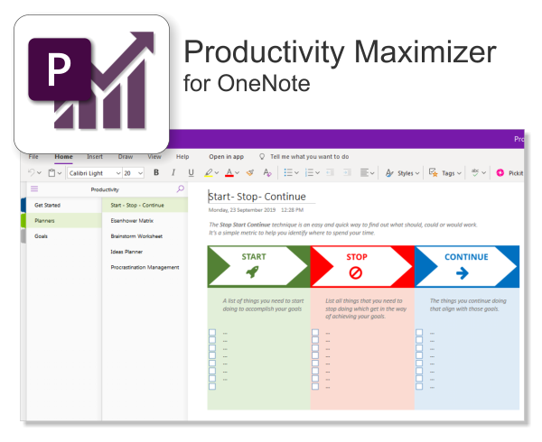Click the Styles pen icon

click(x=389, y=173)
